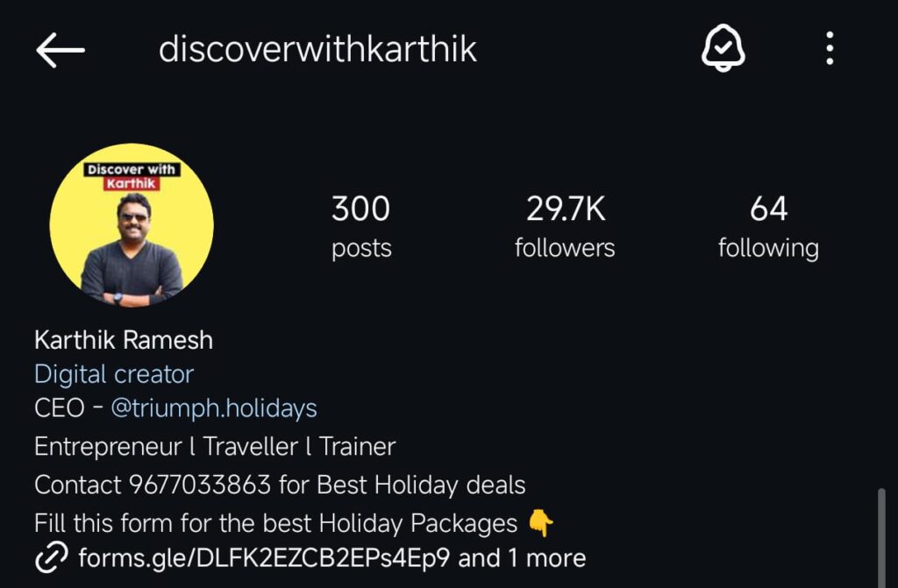Image resolution: width=898 pixels, height=588 pixels.
Task: Open the 300 posts count
Action: point(361,226)
